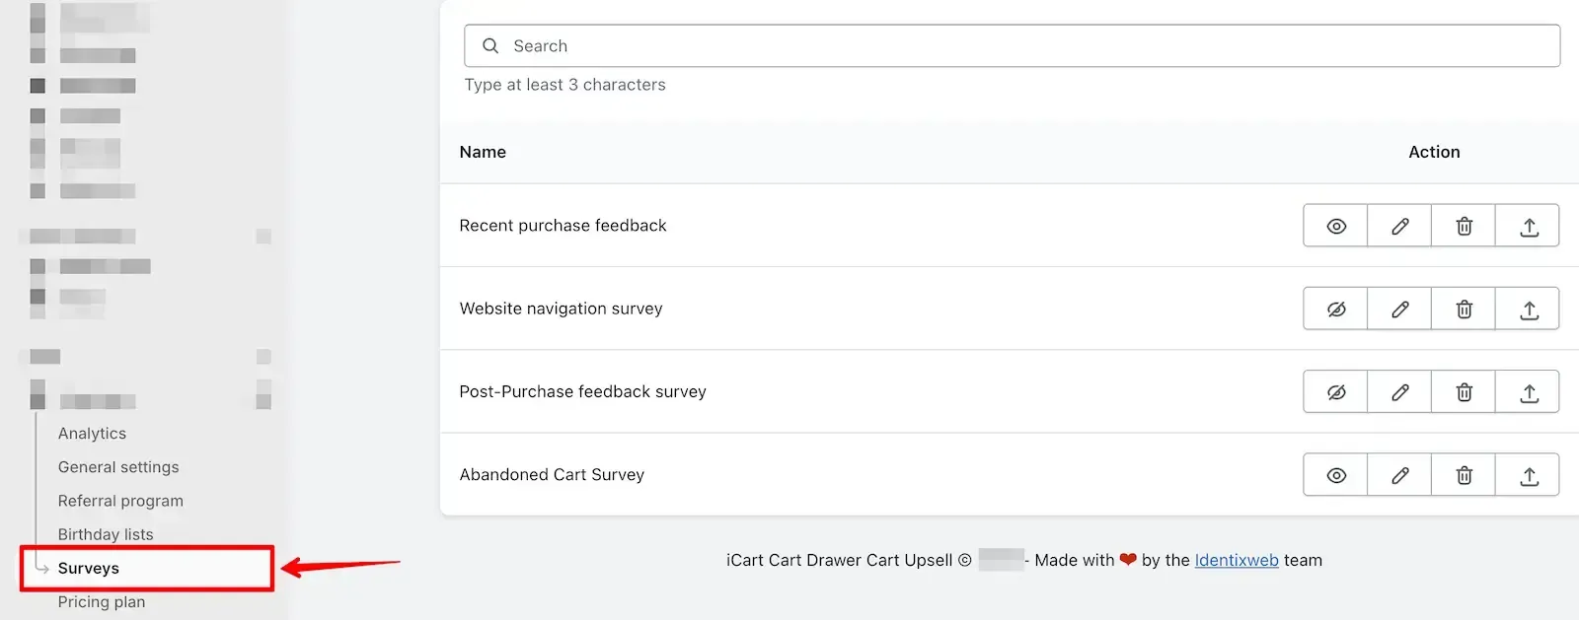The height and width of the screenshot is (620, 1579).
Task: Delete the Website navigation survey
Action: click(1464, 309)
